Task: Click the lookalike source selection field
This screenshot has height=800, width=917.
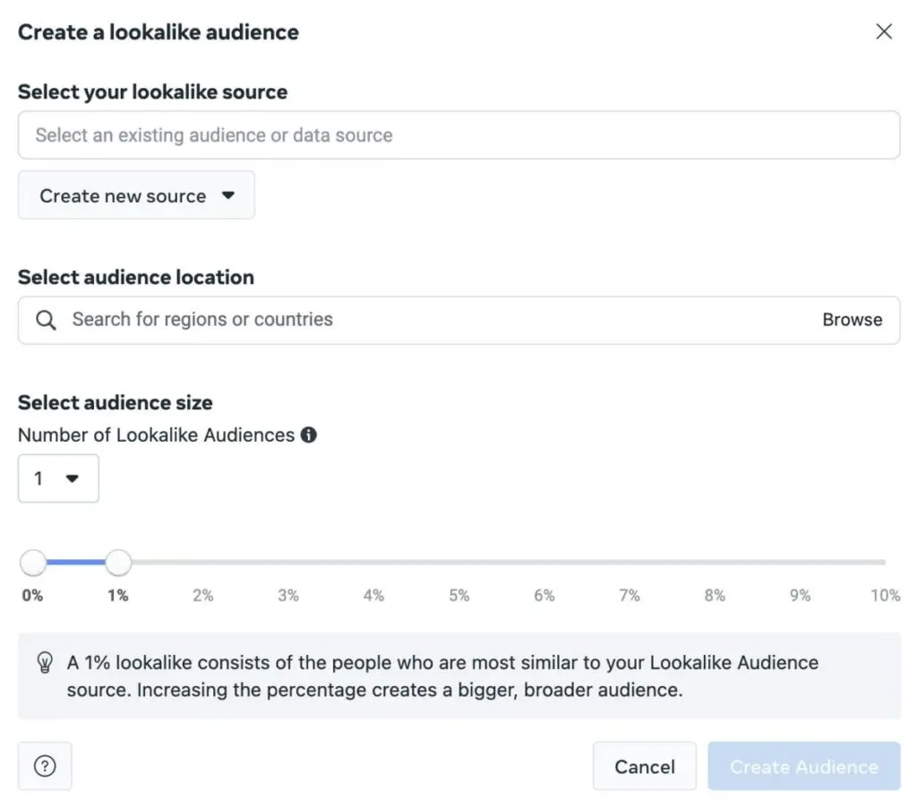Action: pos(458,135)
